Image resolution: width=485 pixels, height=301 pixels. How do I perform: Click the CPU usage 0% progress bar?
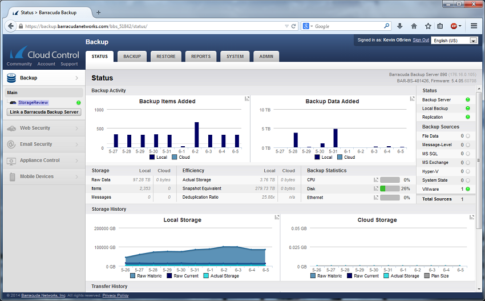[390, 180]
